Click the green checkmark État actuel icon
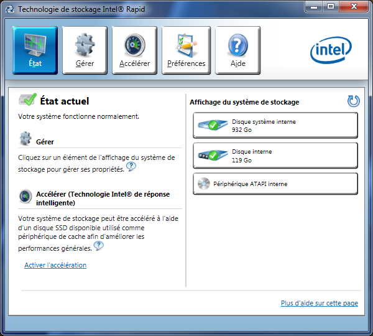Image resolution: width=373 pixels, height=336 pixels. point(27,100)
